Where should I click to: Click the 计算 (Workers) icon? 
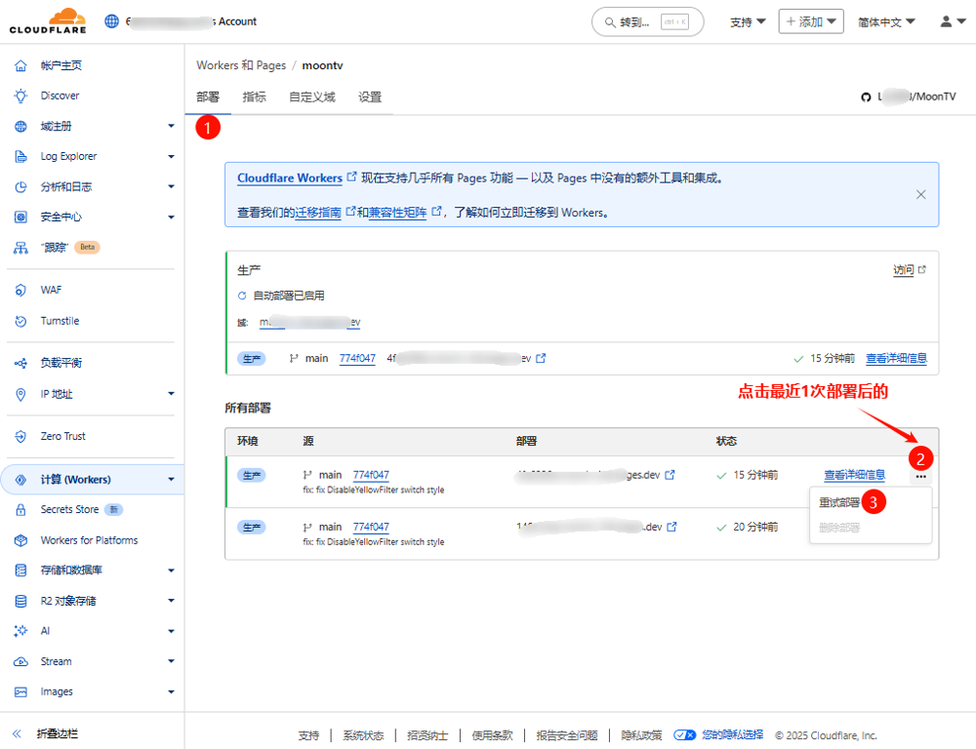(20, 480)
